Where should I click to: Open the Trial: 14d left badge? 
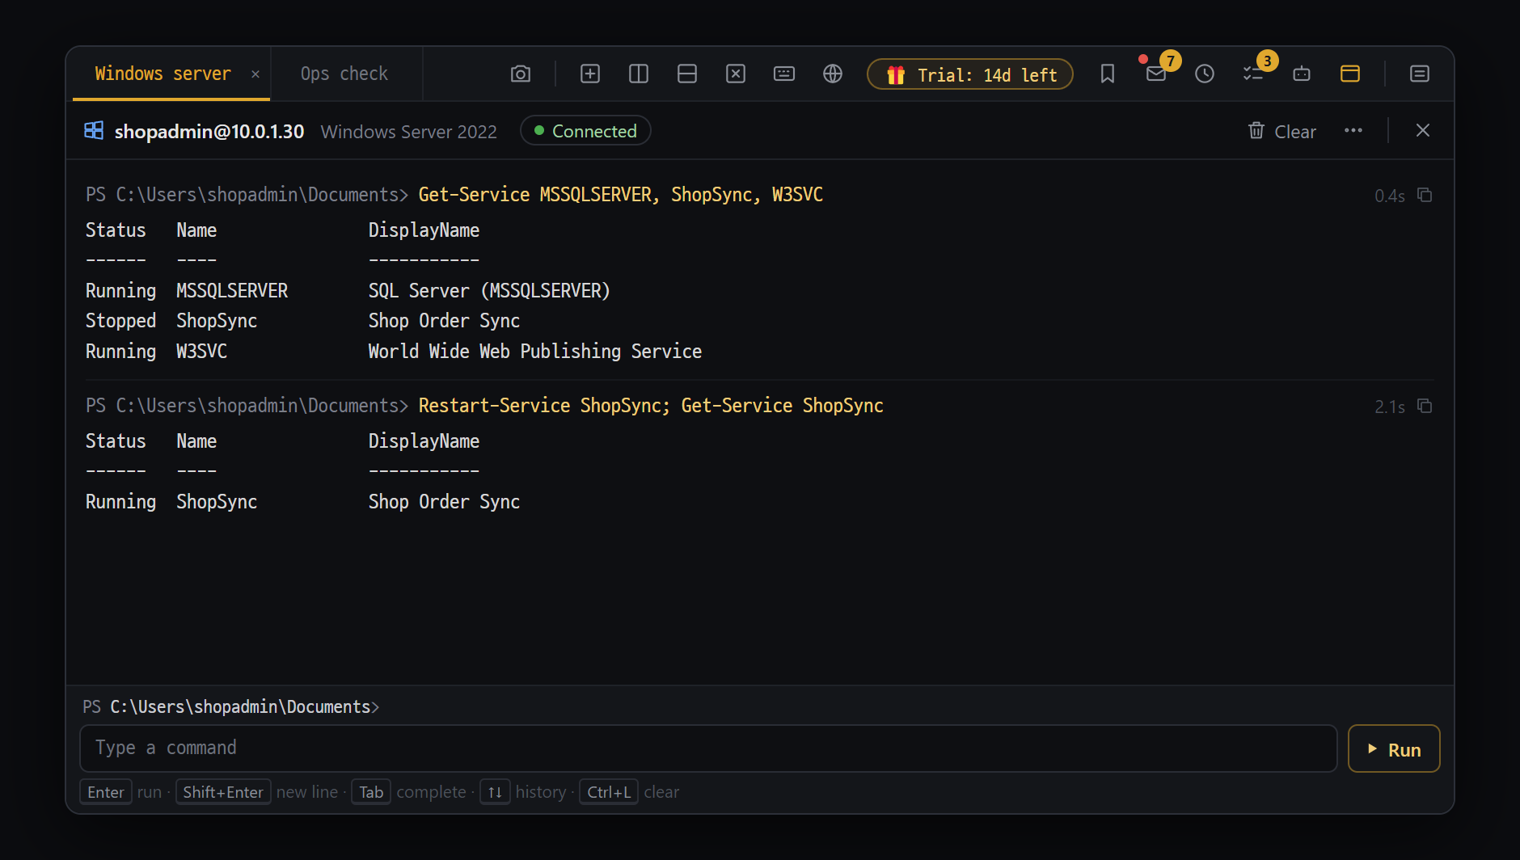pos(970,74)
